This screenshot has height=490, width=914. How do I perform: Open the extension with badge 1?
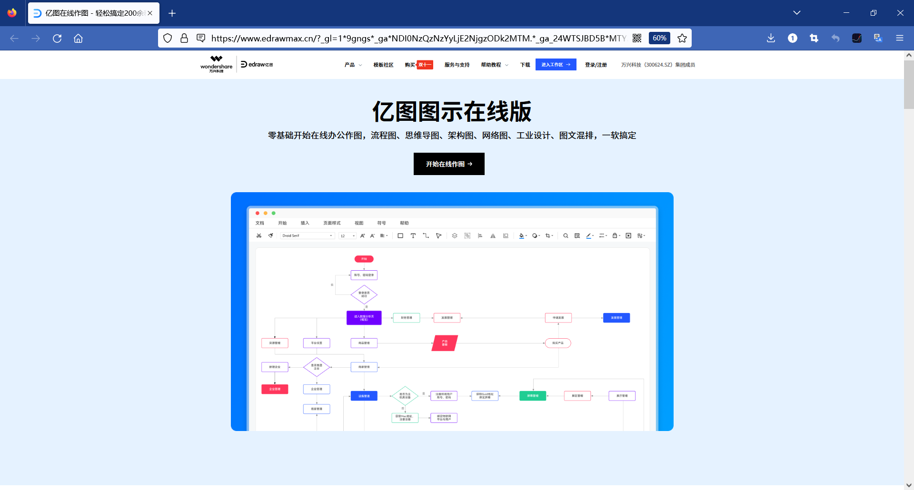[793, 38]
